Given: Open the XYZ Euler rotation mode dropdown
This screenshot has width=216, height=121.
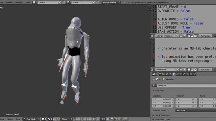Looking at the screenshot, I should coord(196,111).
